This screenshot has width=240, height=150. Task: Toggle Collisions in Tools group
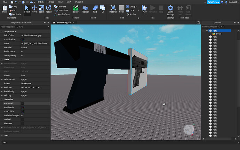[x=60, y=7]
